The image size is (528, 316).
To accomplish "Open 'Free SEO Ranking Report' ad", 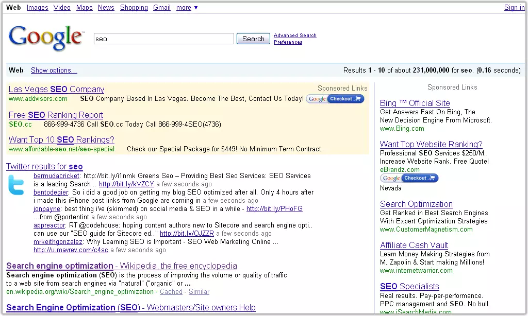I will pos(56,115).
